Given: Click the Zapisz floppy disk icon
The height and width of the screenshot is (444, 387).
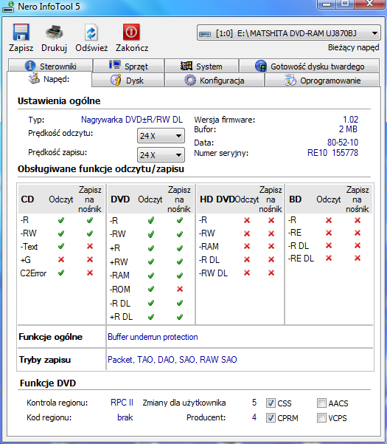Looking at the screenshot, I should pos(21,32).
